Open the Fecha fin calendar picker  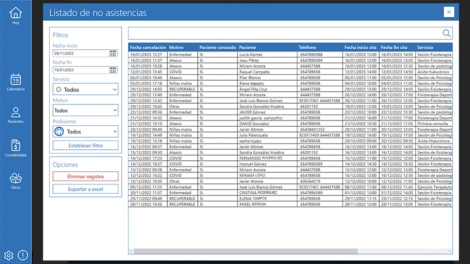click(113, 70)
